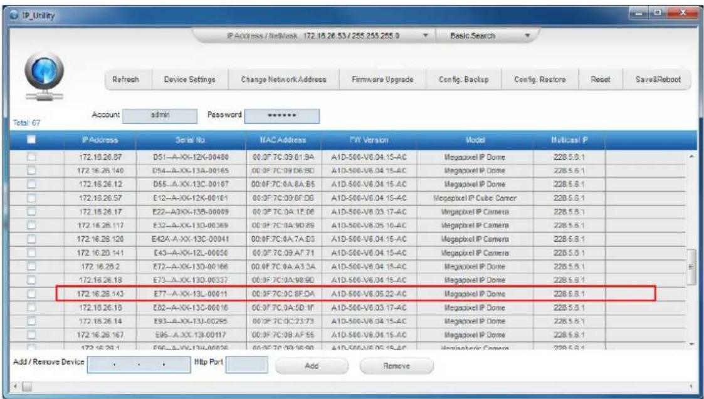
Task: Click the Megapixel IP Cube Camer model cell
Action: 475,198
